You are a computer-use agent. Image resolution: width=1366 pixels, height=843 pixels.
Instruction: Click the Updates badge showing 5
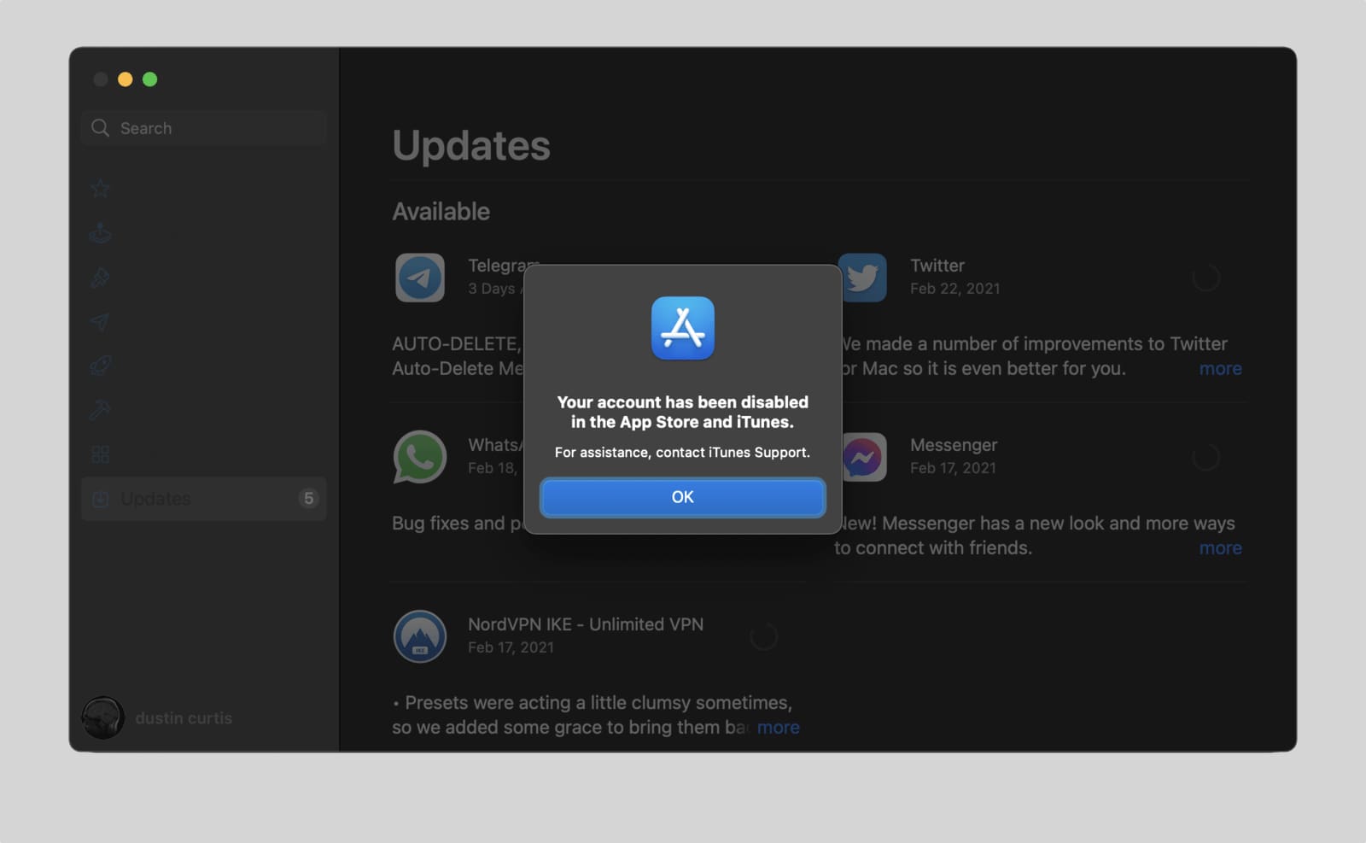pyautogui.click(x=308, y=499)
